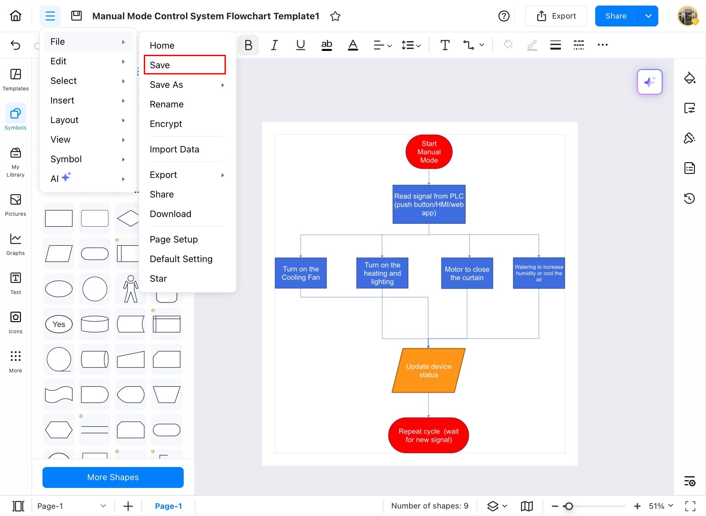This screenshot has height=516, width=706.
Task: Toggle italic text formatting
Action: 274,45
